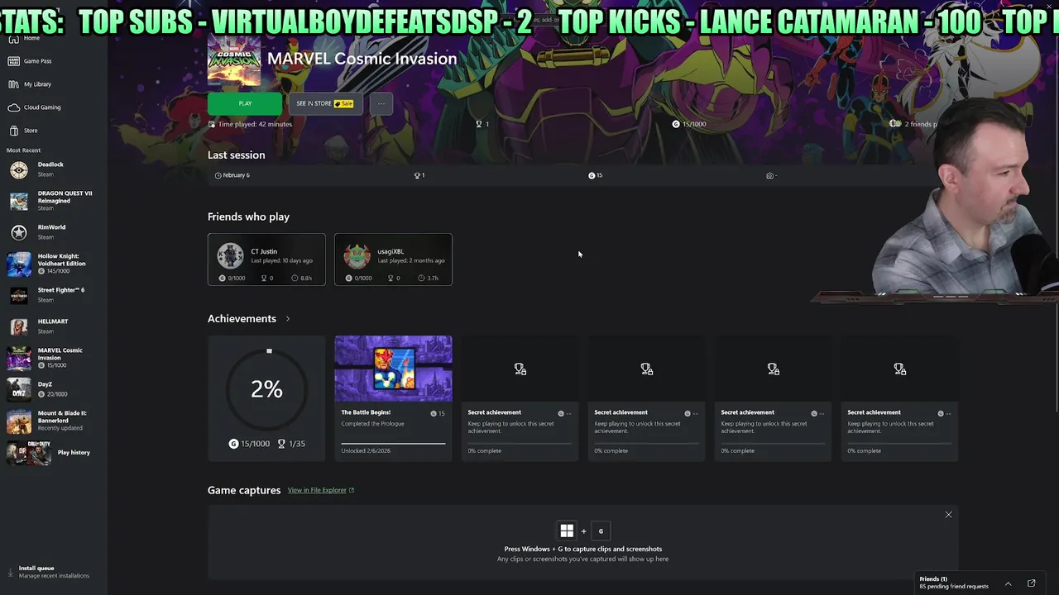This screenshot has height=595, width=1059.
Task: Click the Windows key icon in captures tip
Action: [x=567, y=531]
